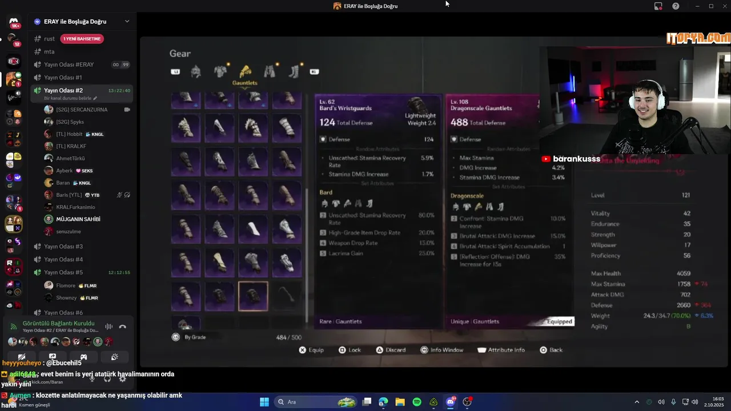The image size is (731, 411).
Task: Disconnect from voice call with phone icon
Action: pos(122,327)
